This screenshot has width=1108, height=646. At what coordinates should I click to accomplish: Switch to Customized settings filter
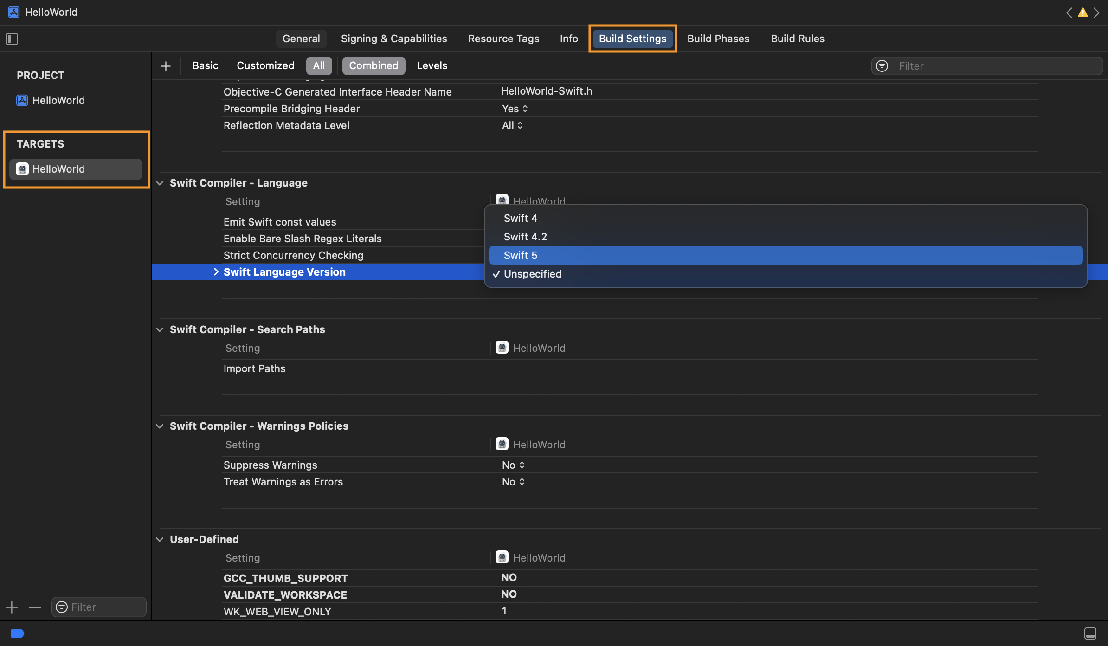(265, 66)
